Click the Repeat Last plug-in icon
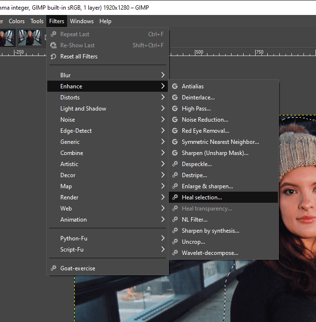This screenshot has width=316, height=322. pyautogui.click(x=54, y=34)
